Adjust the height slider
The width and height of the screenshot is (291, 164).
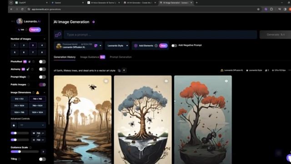tap(20, 140)
